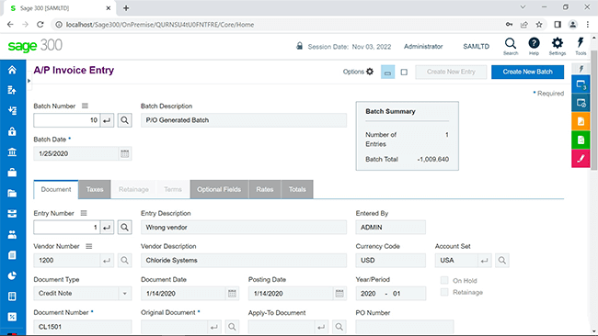The height and width of the screenshot is (336, 598).
Task: Open the blue windows-manager panel icon
Action: (581, 84)
